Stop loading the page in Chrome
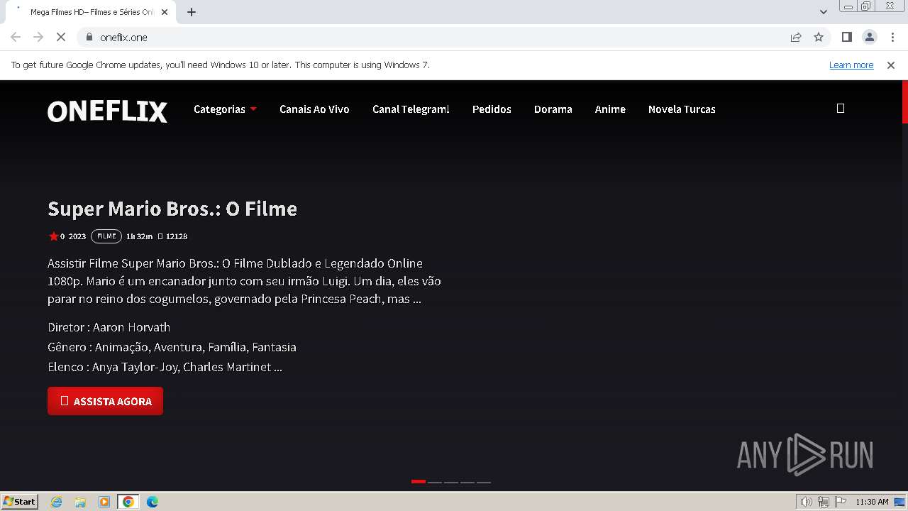Screen dimensions: 908x511 coord(61,37)
